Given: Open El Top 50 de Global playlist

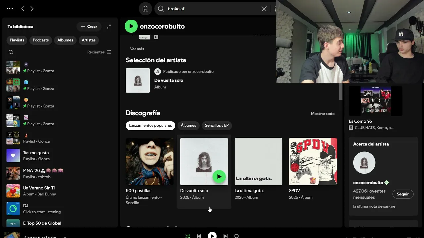Looking at the screenshot, I should (60, 223).
